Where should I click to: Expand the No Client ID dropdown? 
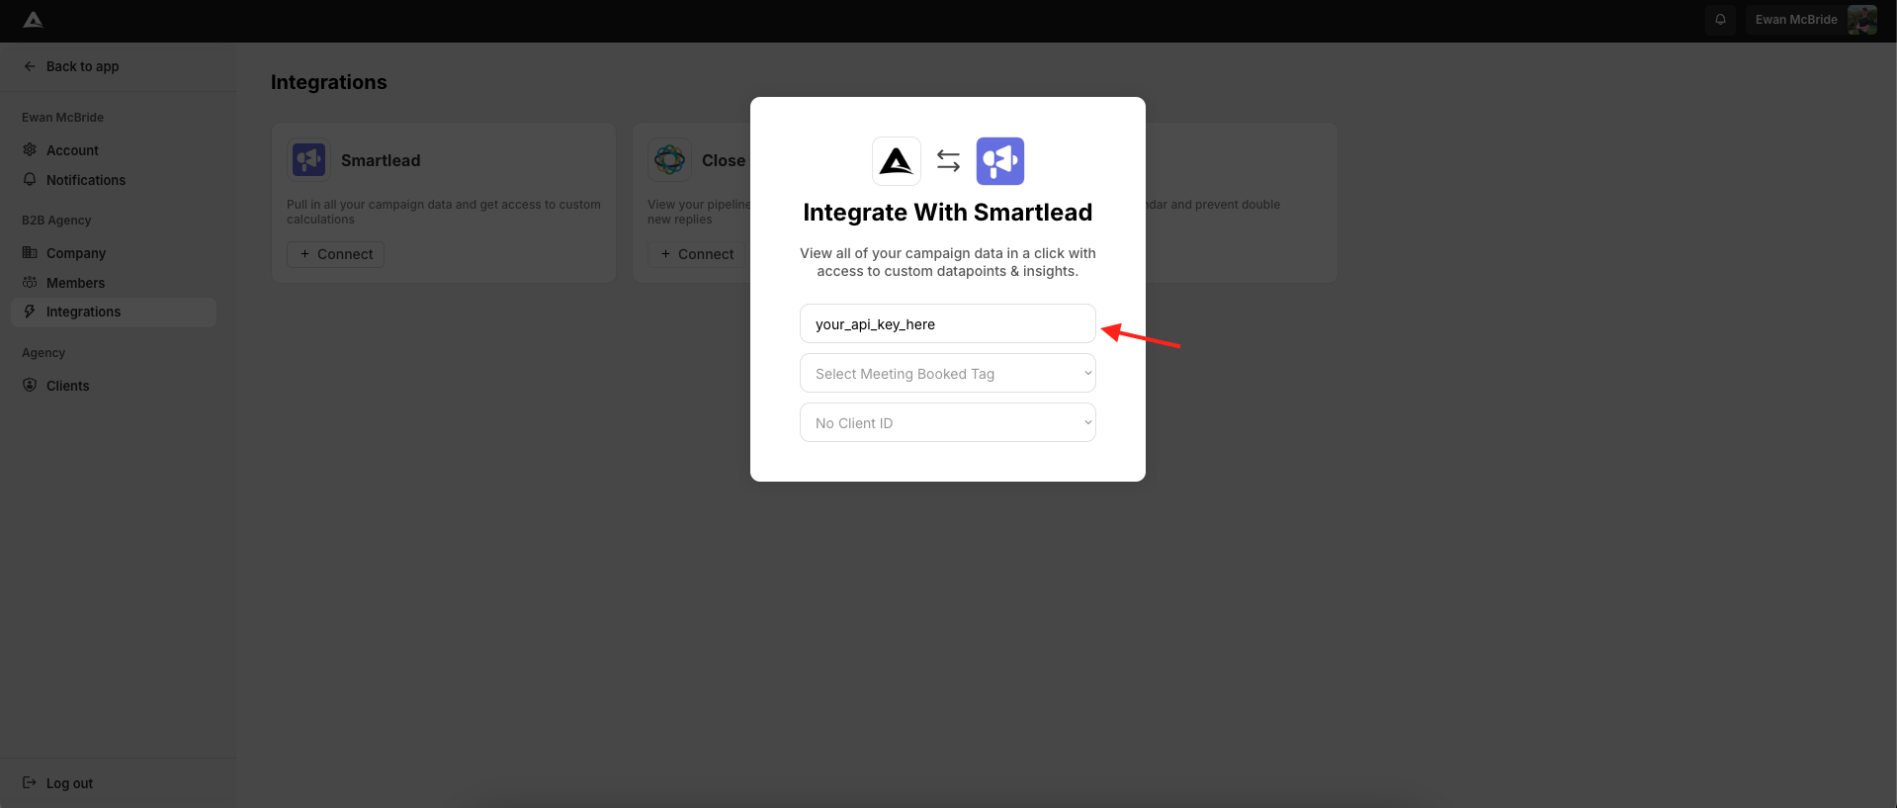click(947, 423)
